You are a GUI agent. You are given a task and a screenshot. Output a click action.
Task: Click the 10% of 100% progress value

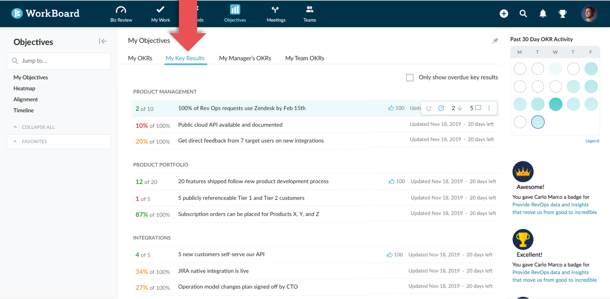point(152,126)
